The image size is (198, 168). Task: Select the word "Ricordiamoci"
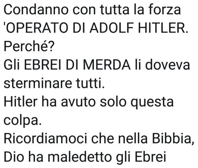(x=45, y=139)
